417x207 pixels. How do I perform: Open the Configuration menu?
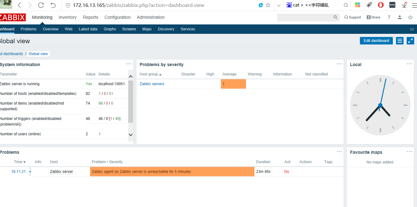117,17
